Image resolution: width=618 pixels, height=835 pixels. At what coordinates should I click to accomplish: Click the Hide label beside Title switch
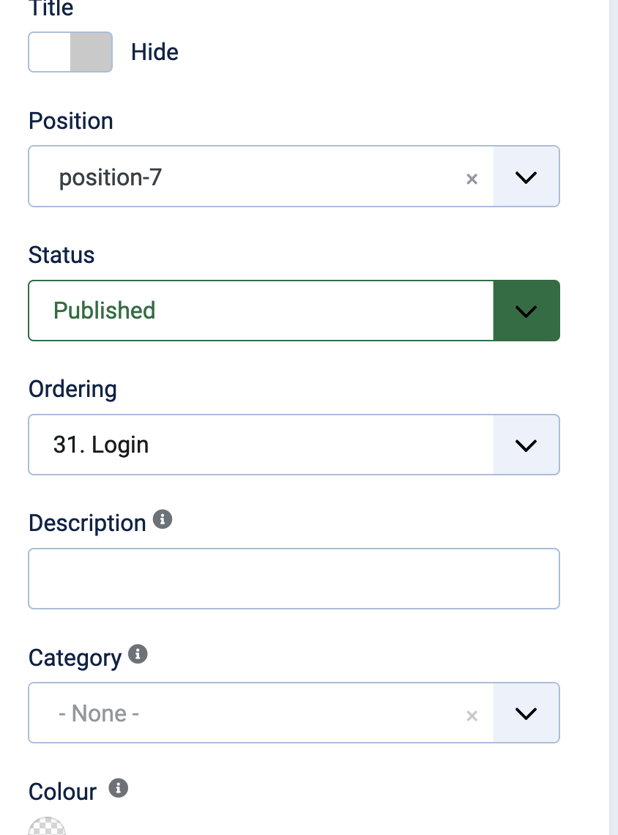coord(154,52)
